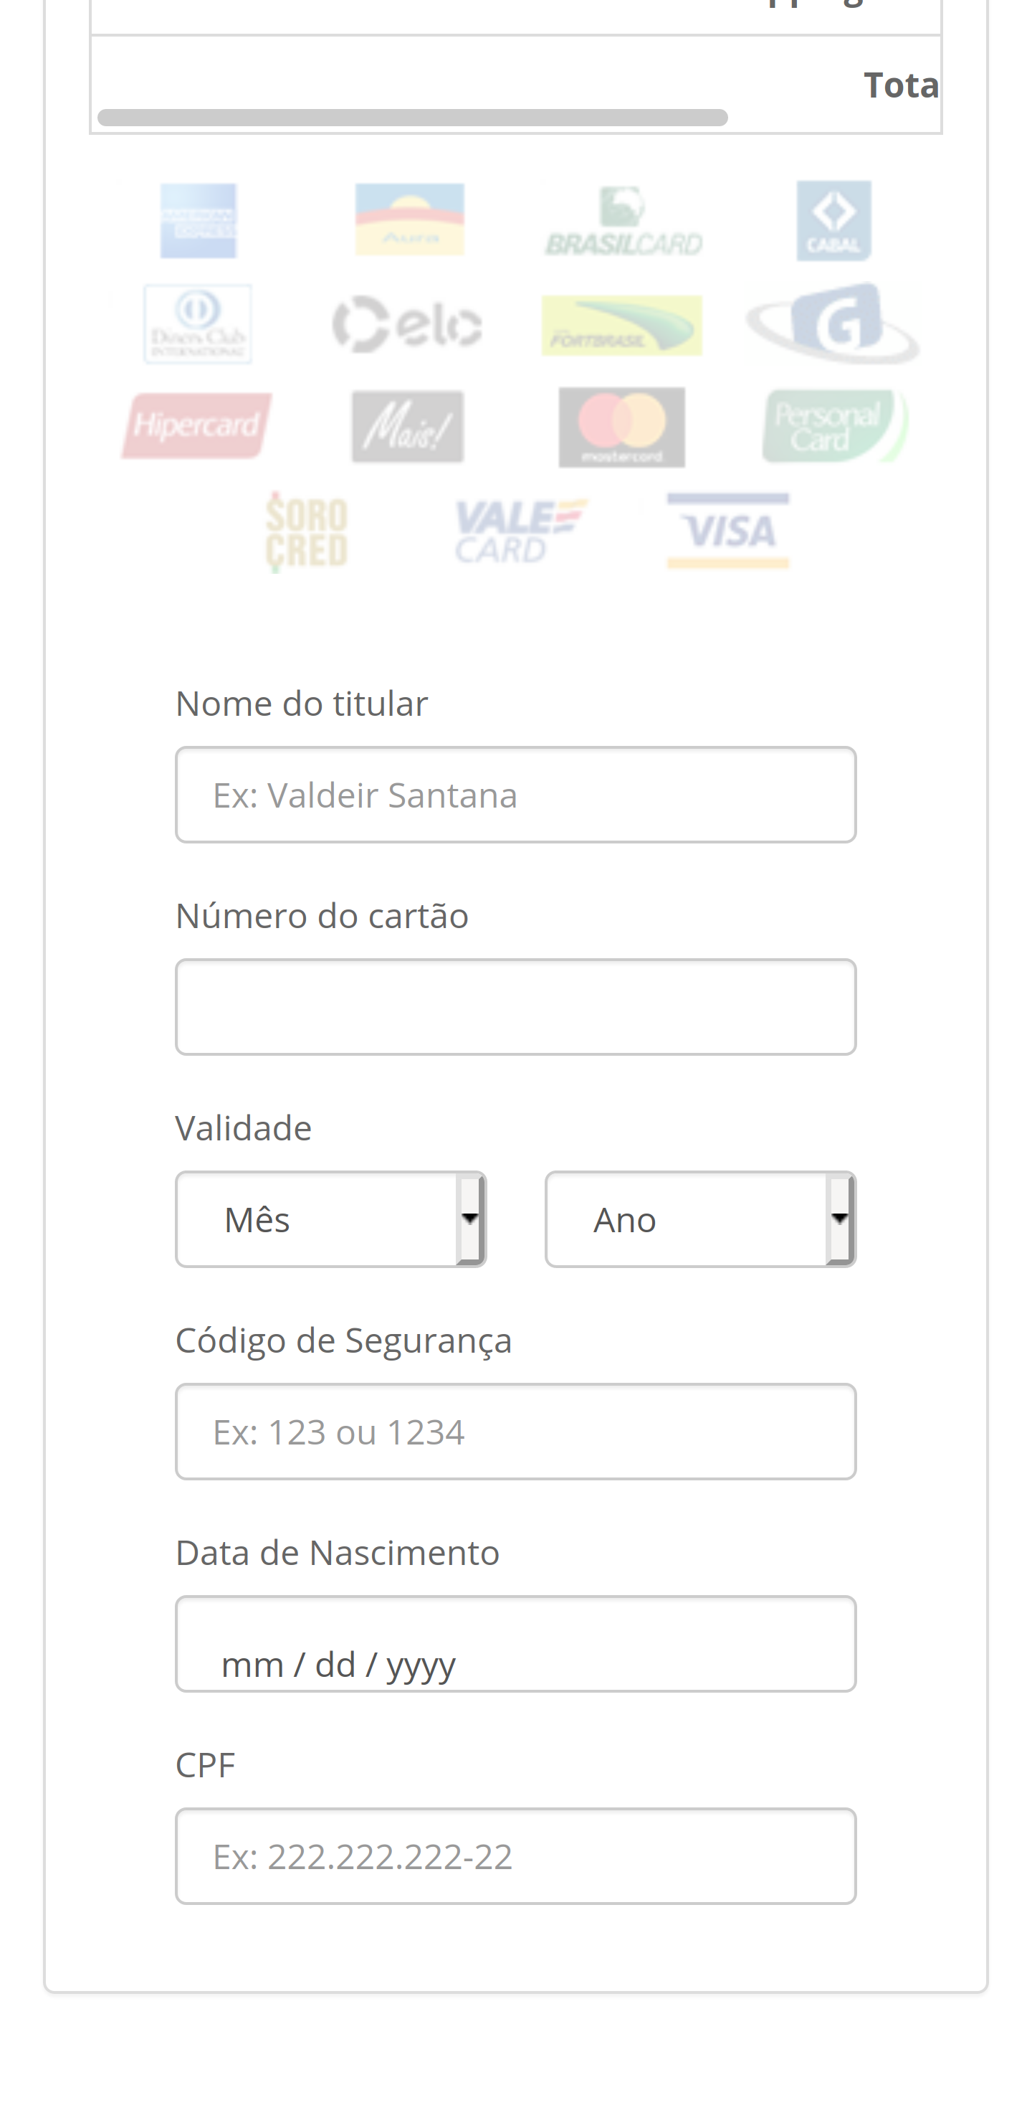The width and height of the screenshot is (1032, 2123).
Task: Pick the BrasilCard payment logo
Action: click(x=623, y=222)
